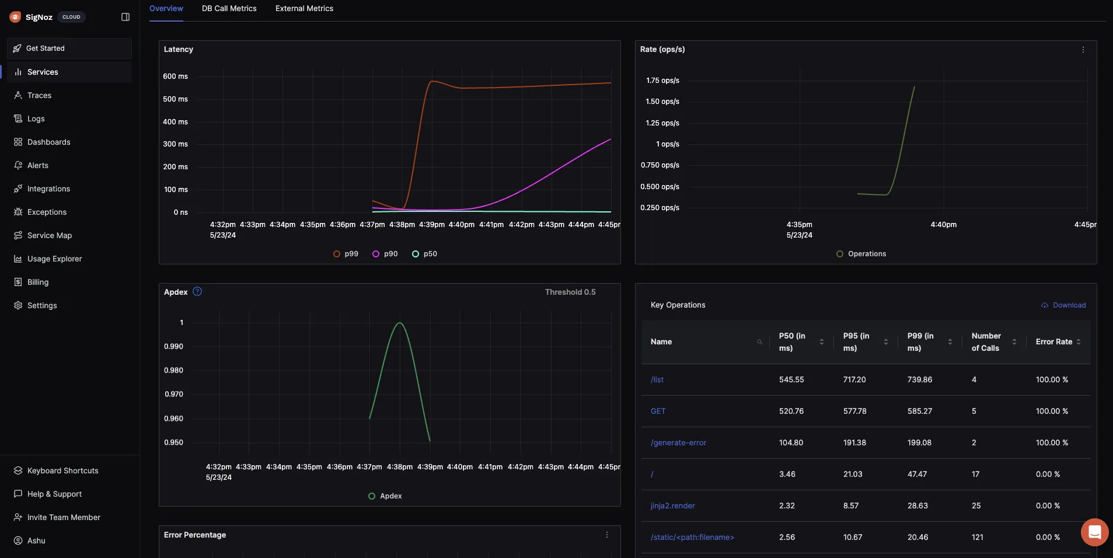Collapse the sidebar panel toggle icon
Image resolution: width=1113 pixels, height=558 pixels.
[x=125, y=17]
